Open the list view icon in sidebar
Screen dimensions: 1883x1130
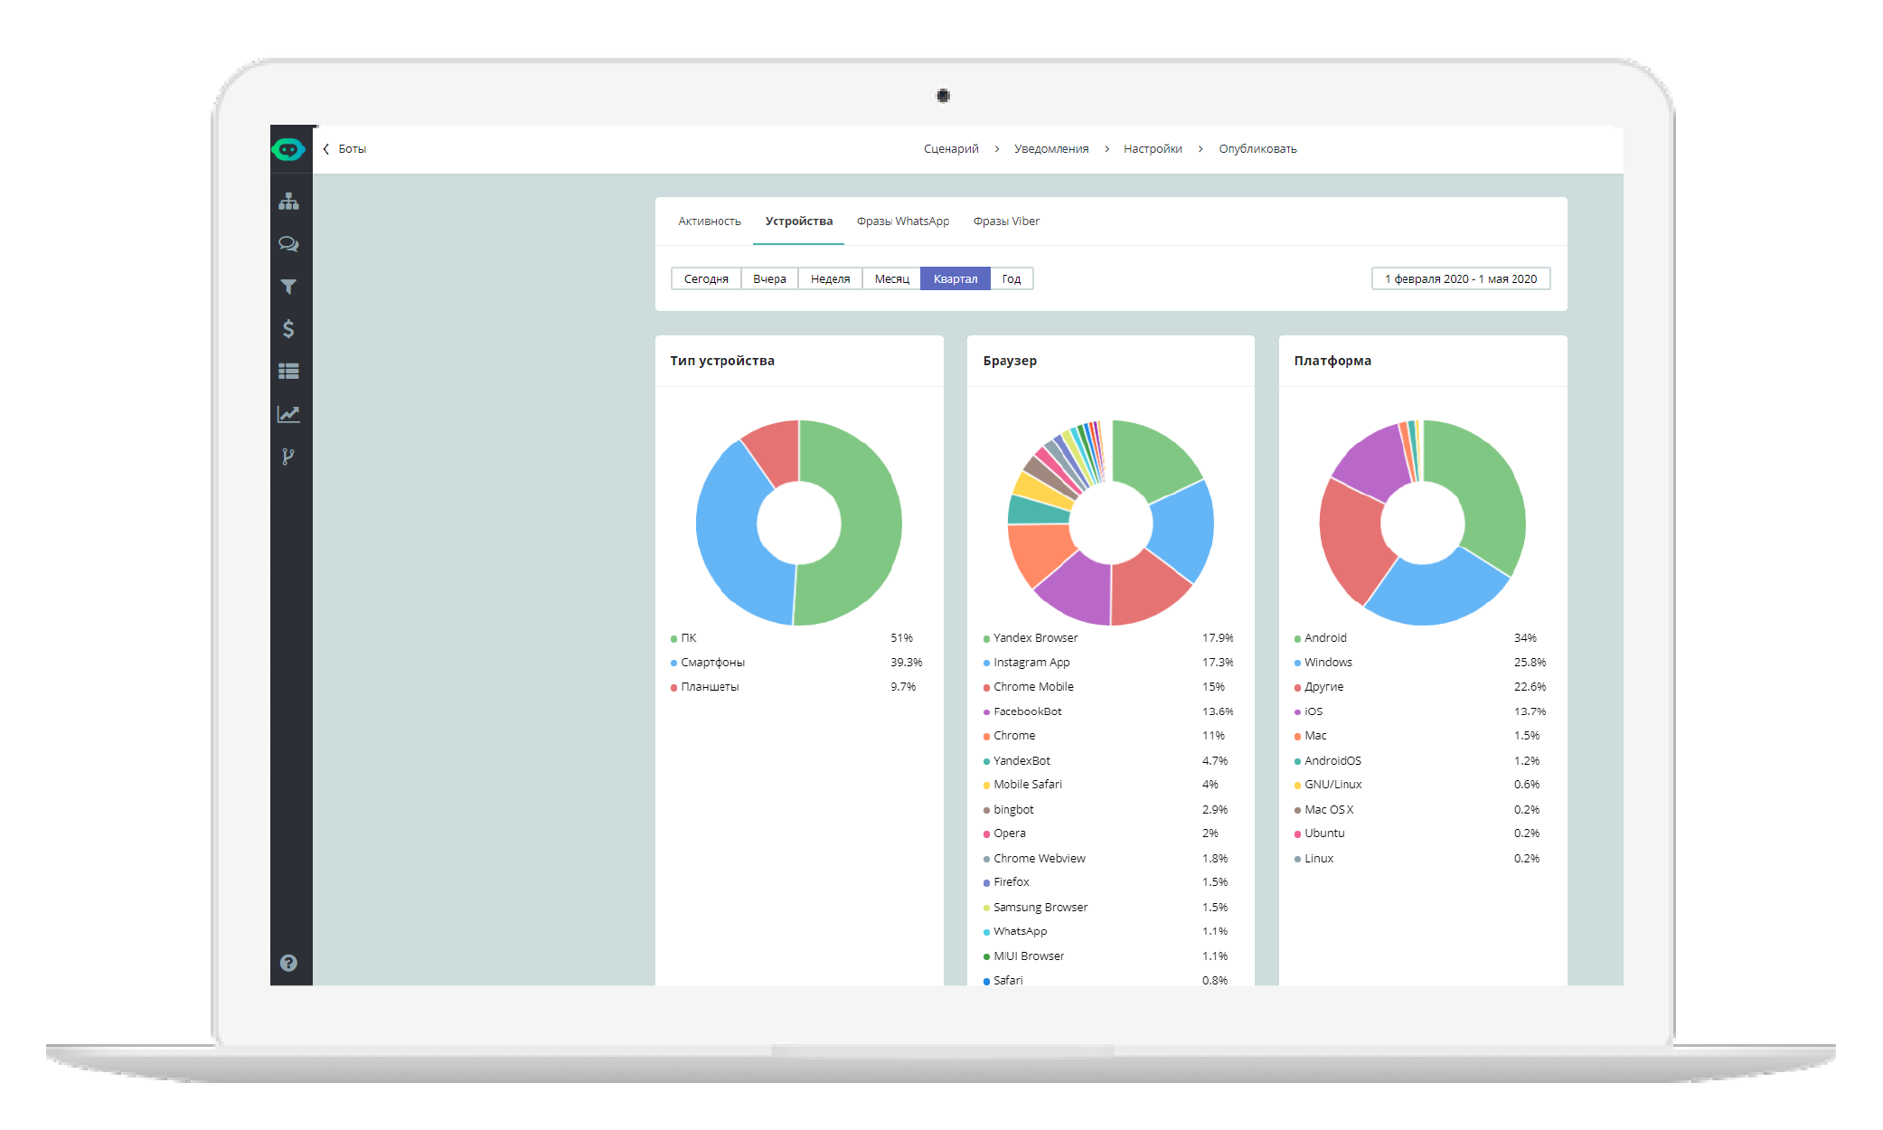(x=289, y=371)
